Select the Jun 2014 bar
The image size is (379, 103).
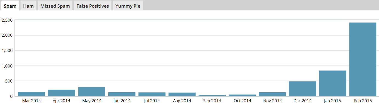click(x=122, y=94)
